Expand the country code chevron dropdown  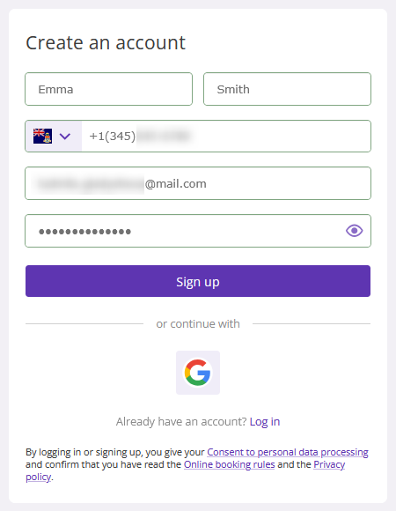point(65,137)
